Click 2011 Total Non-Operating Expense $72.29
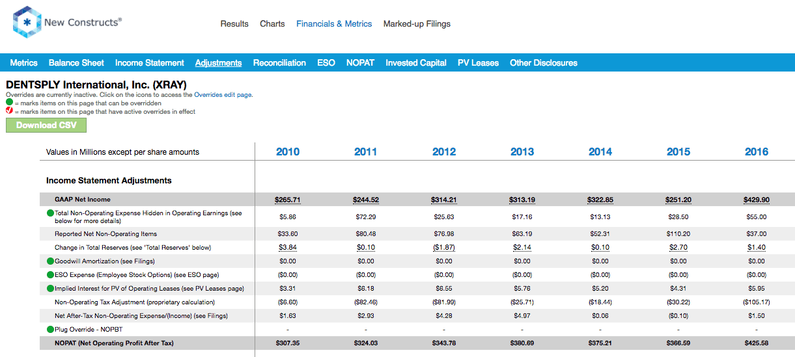 pos(366,217)
